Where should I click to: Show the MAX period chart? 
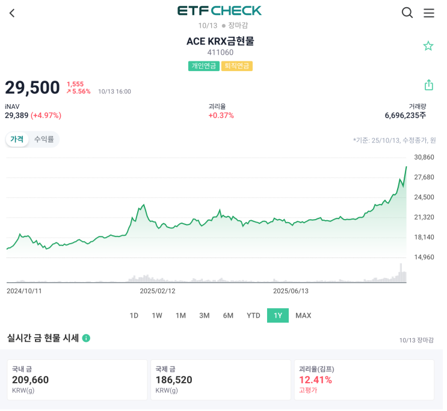pyautogui.click(x=303, y=315)
